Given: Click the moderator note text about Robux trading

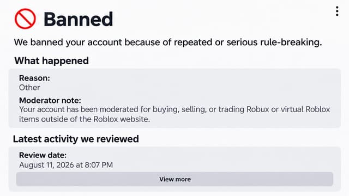Looking at the screenshot, I should [x=174, y=114].
